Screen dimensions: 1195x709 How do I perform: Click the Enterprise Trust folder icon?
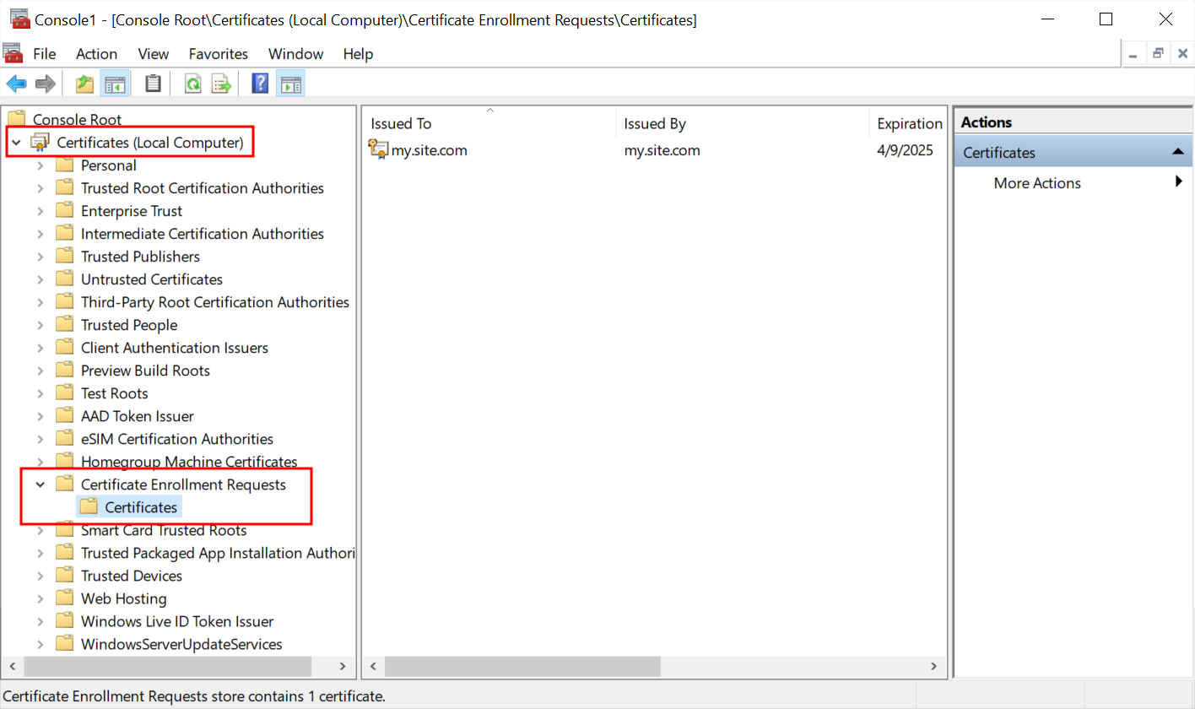65,211
